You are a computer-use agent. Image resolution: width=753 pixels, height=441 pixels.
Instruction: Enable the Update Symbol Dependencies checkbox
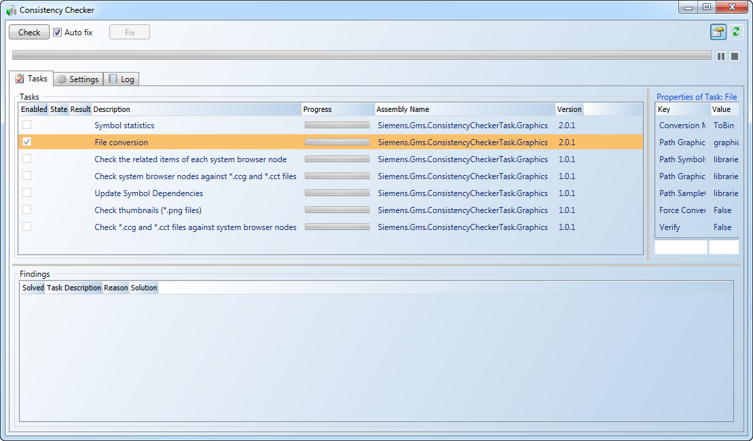click(x=26, y=193)
